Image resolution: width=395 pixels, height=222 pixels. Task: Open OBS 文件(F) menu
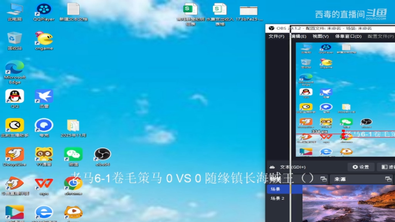[x=276, y=36]
